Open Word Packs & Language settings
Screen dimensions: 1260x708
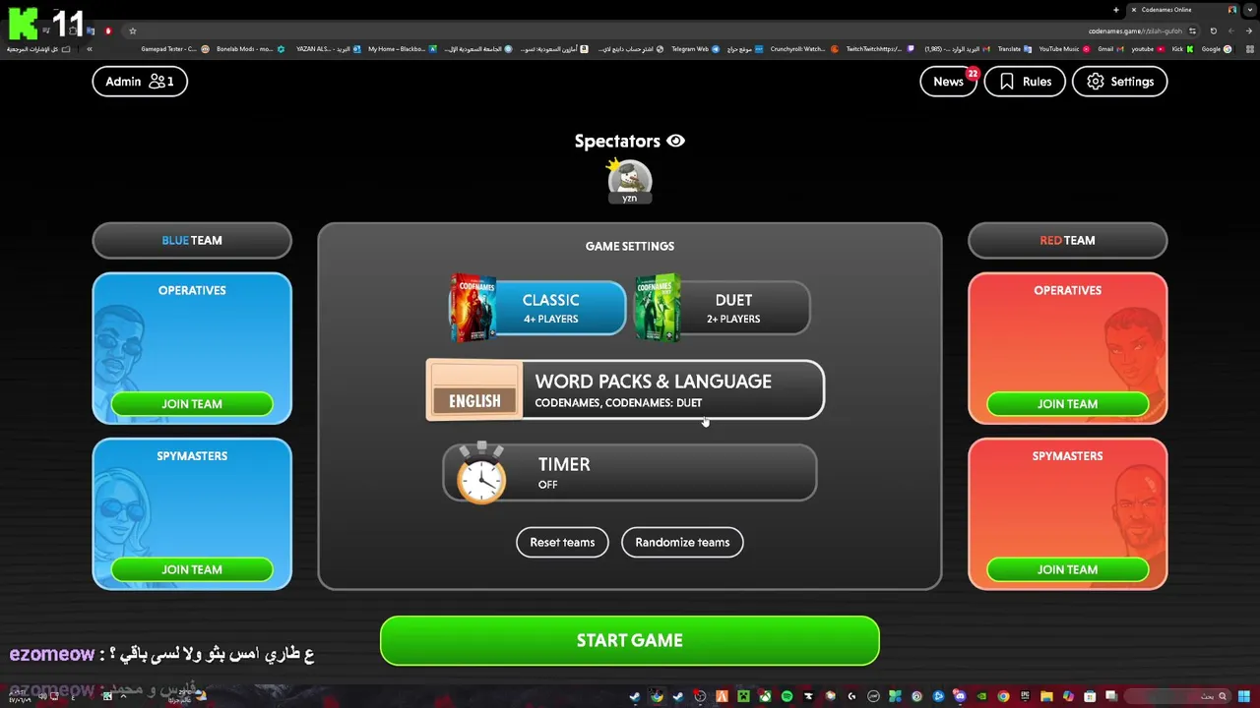coord(625,390)
